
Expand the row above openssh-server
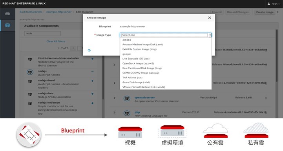pos(115,83)
